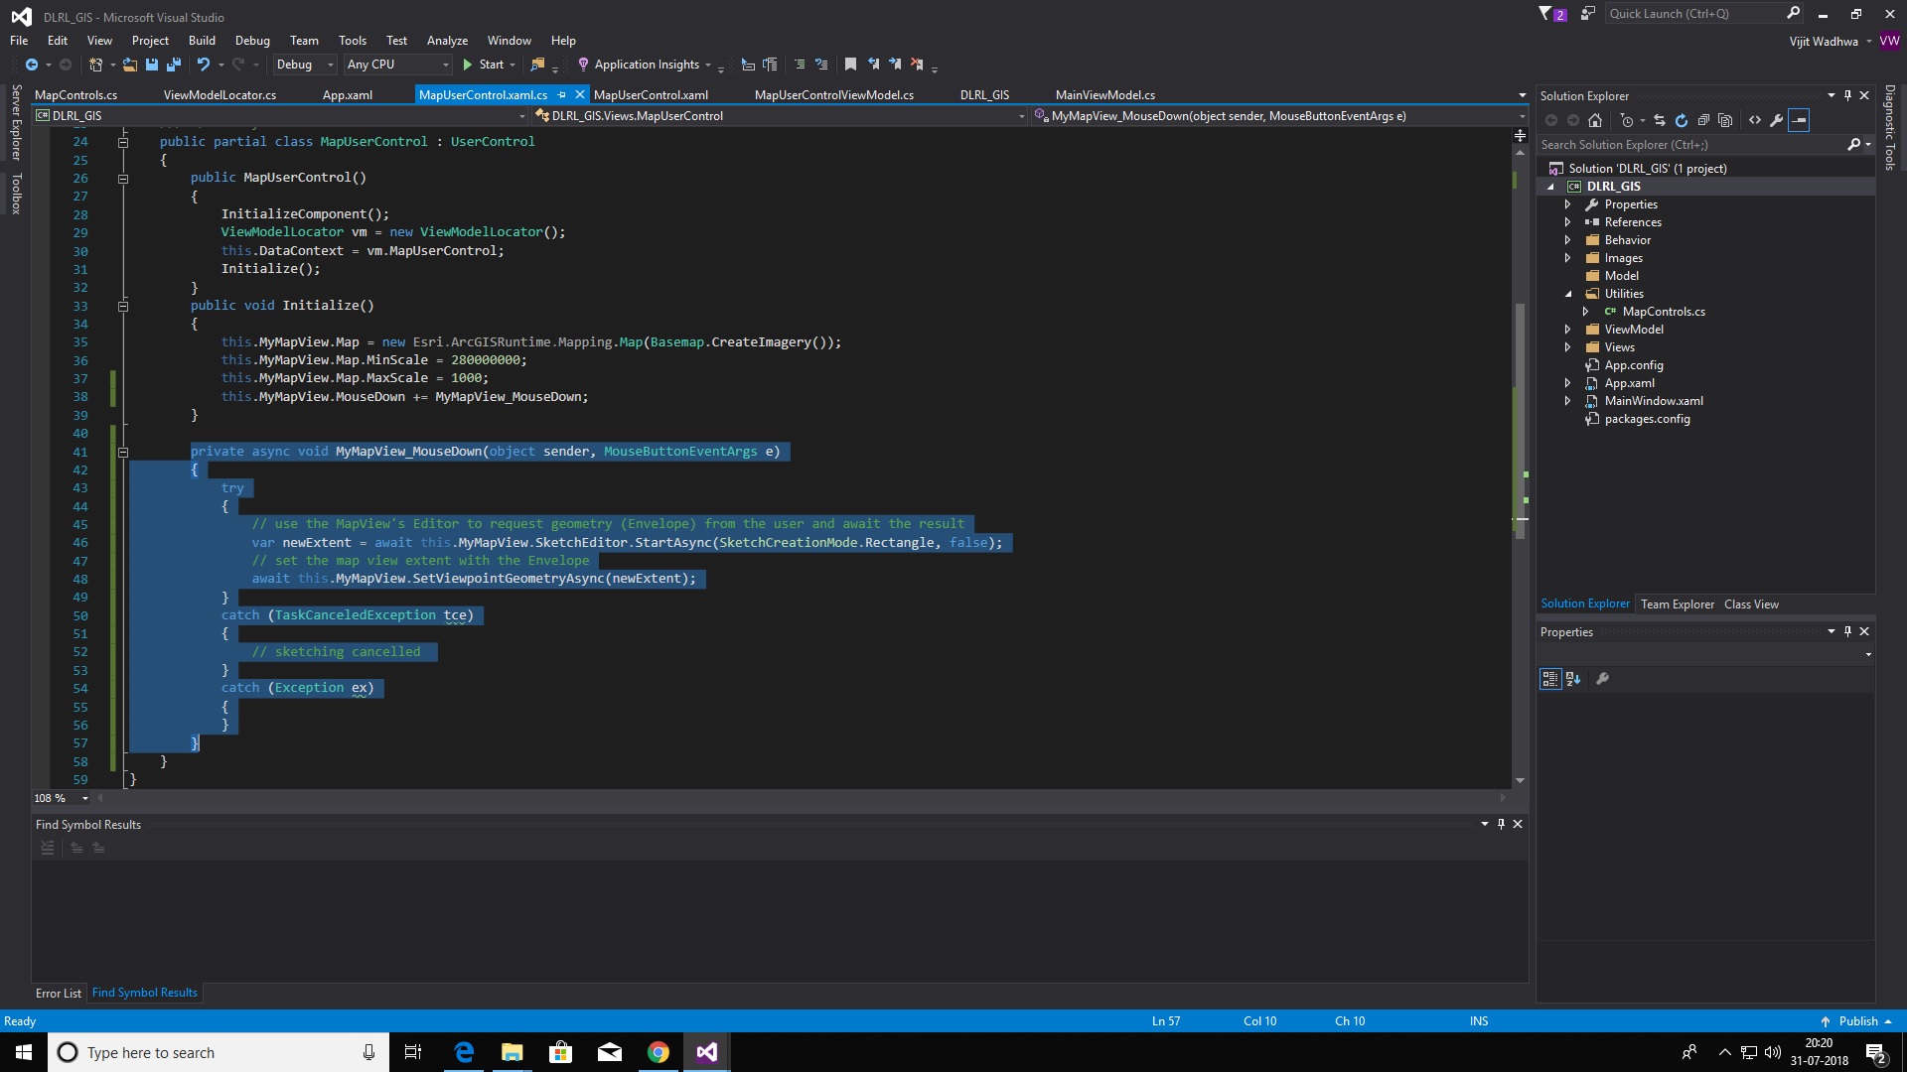Click the Home icon in Solution Explorer

click(1595, 120)
